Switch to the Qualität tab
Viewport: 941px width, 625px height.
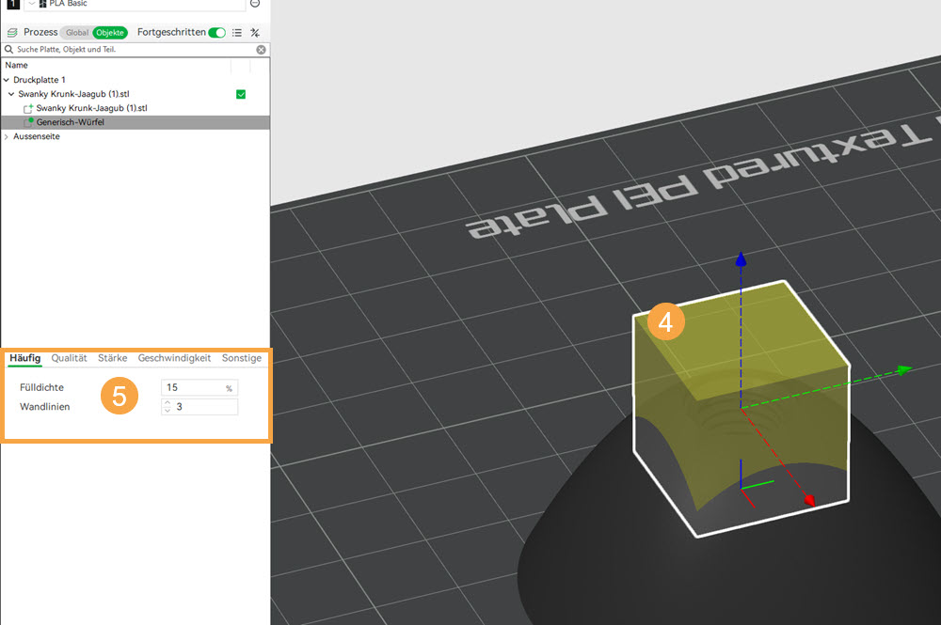pos(69,358)
